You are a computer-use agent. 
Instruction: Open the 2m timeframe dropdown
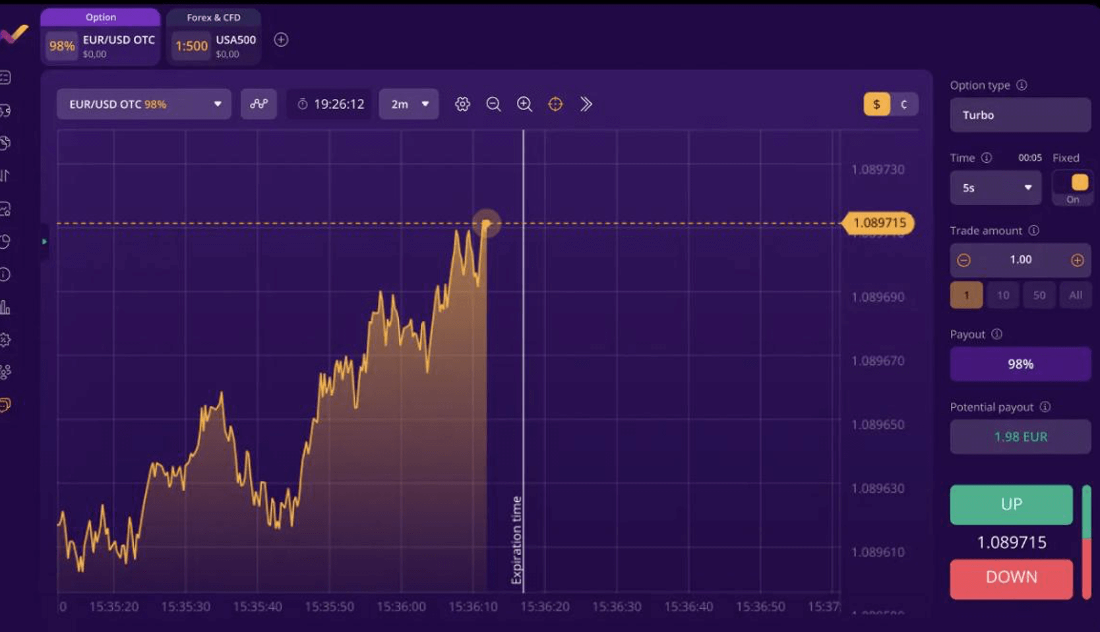409,104
